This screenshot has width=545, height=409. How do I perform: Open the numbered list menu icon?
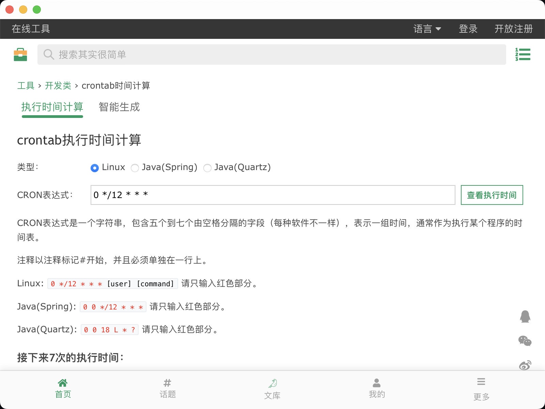point(523,55)
